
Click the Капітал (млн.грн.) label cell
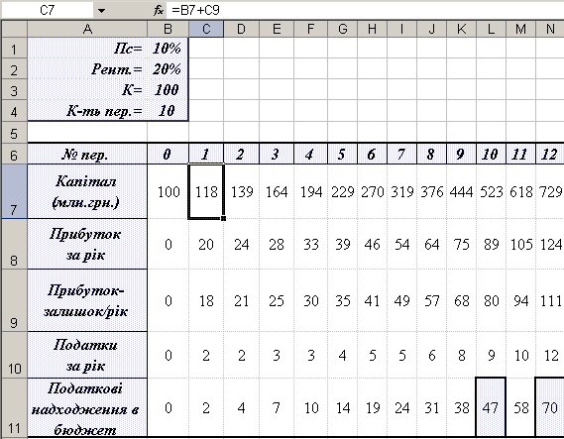87,191
